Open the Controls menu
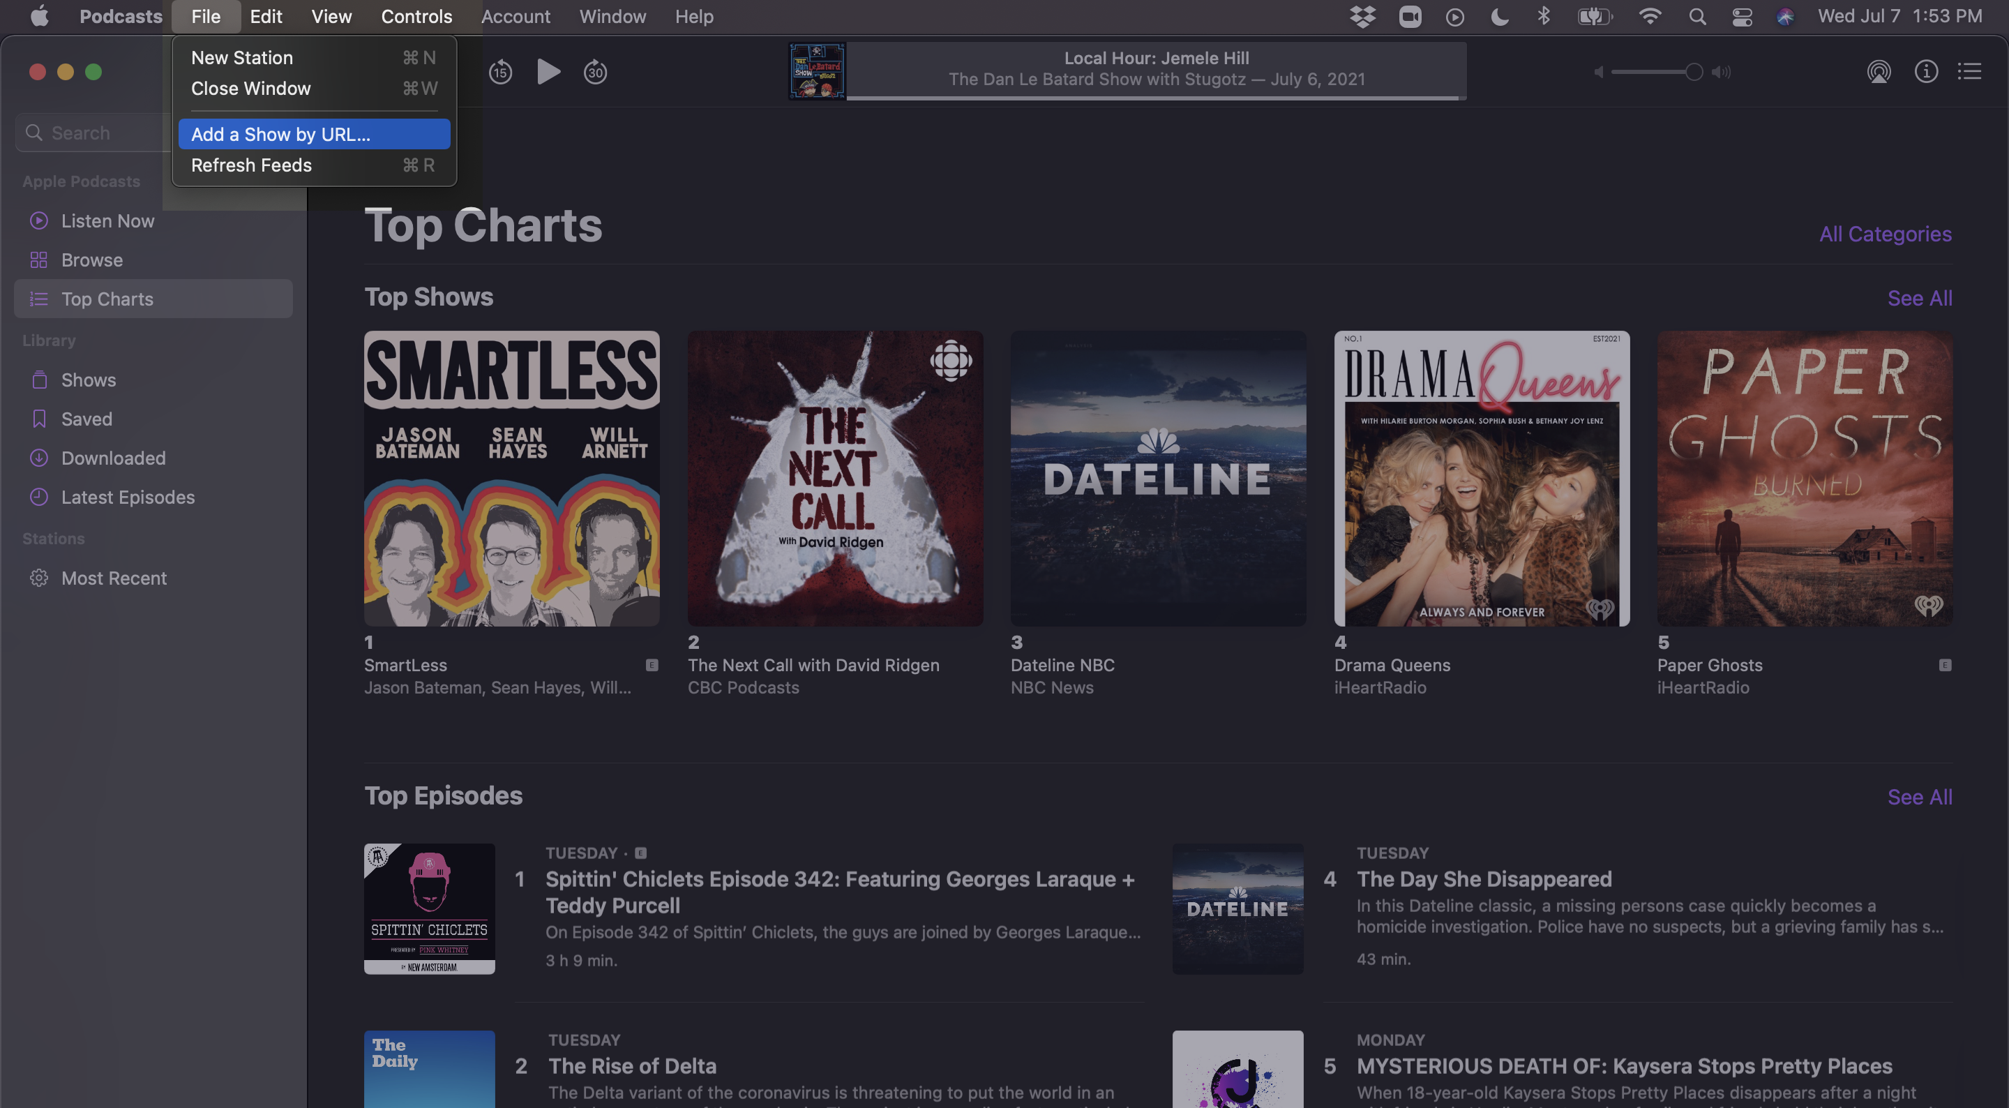Image resolution: width=2009 pixels, height=1108 pixels. [416, 16]
